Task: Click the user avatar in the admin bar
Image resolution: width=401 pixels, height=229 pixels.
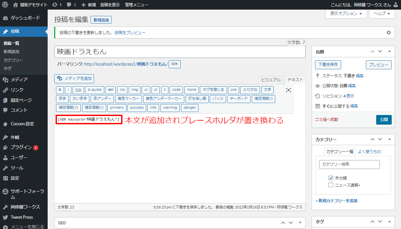Action: click(396, 5)
